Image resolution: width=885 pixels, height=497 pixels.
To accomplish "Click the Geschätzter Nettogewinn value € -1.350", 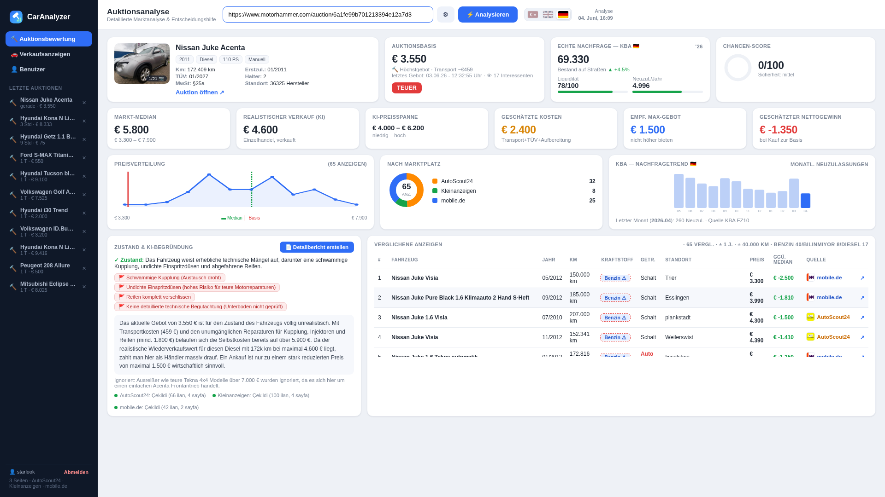I will click(779, 130).
